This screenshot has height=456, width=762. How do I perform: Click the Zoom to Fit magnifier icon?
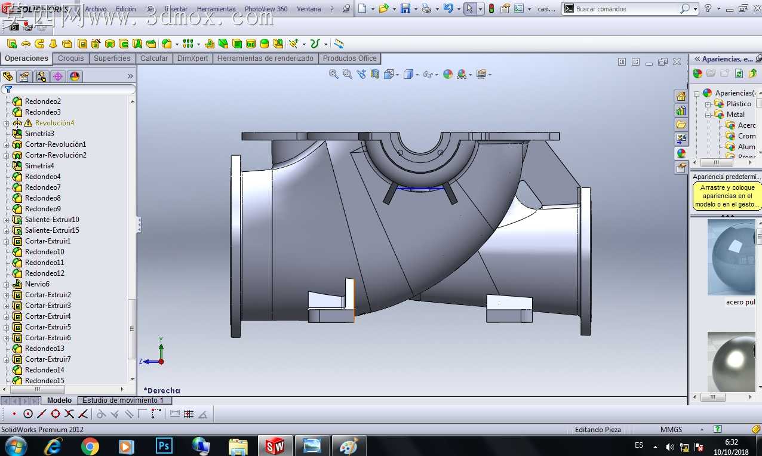pyautogui.click(x=334, y=74)
